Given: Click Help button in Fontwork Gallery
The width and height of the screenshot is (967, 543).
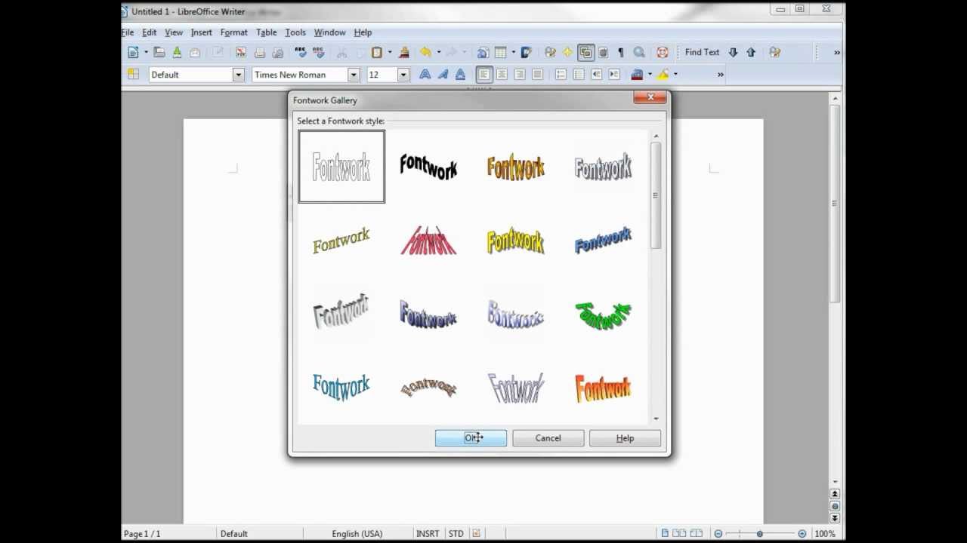Looking at the screenshot, I should coord(625,438).
